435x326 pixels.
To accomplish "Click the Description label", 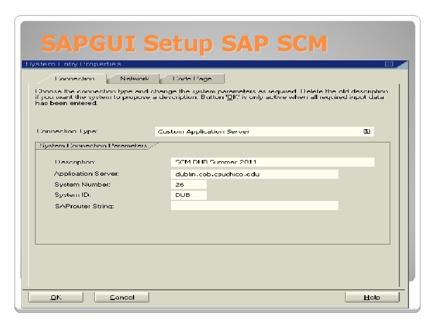I will point(75,162).
